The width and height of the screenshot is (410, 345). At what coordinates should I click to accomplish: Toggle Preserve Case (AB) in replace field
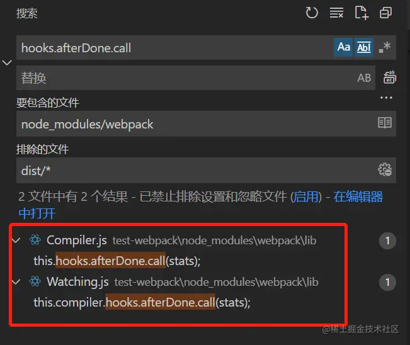pos(364,78)
